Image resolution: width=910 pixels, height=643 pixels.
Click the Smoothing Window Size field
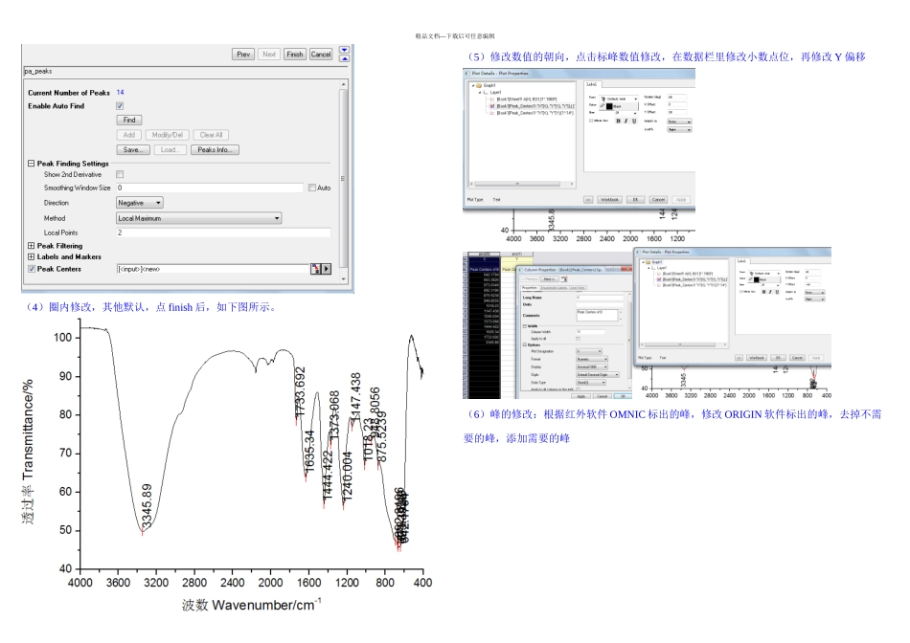coord(210,188)
